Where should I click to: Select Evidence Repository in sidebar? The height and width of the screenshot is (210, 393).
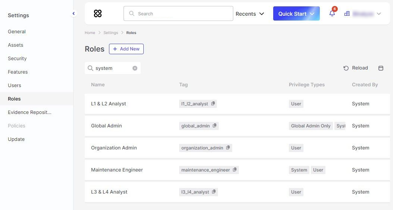pos(29,112)
